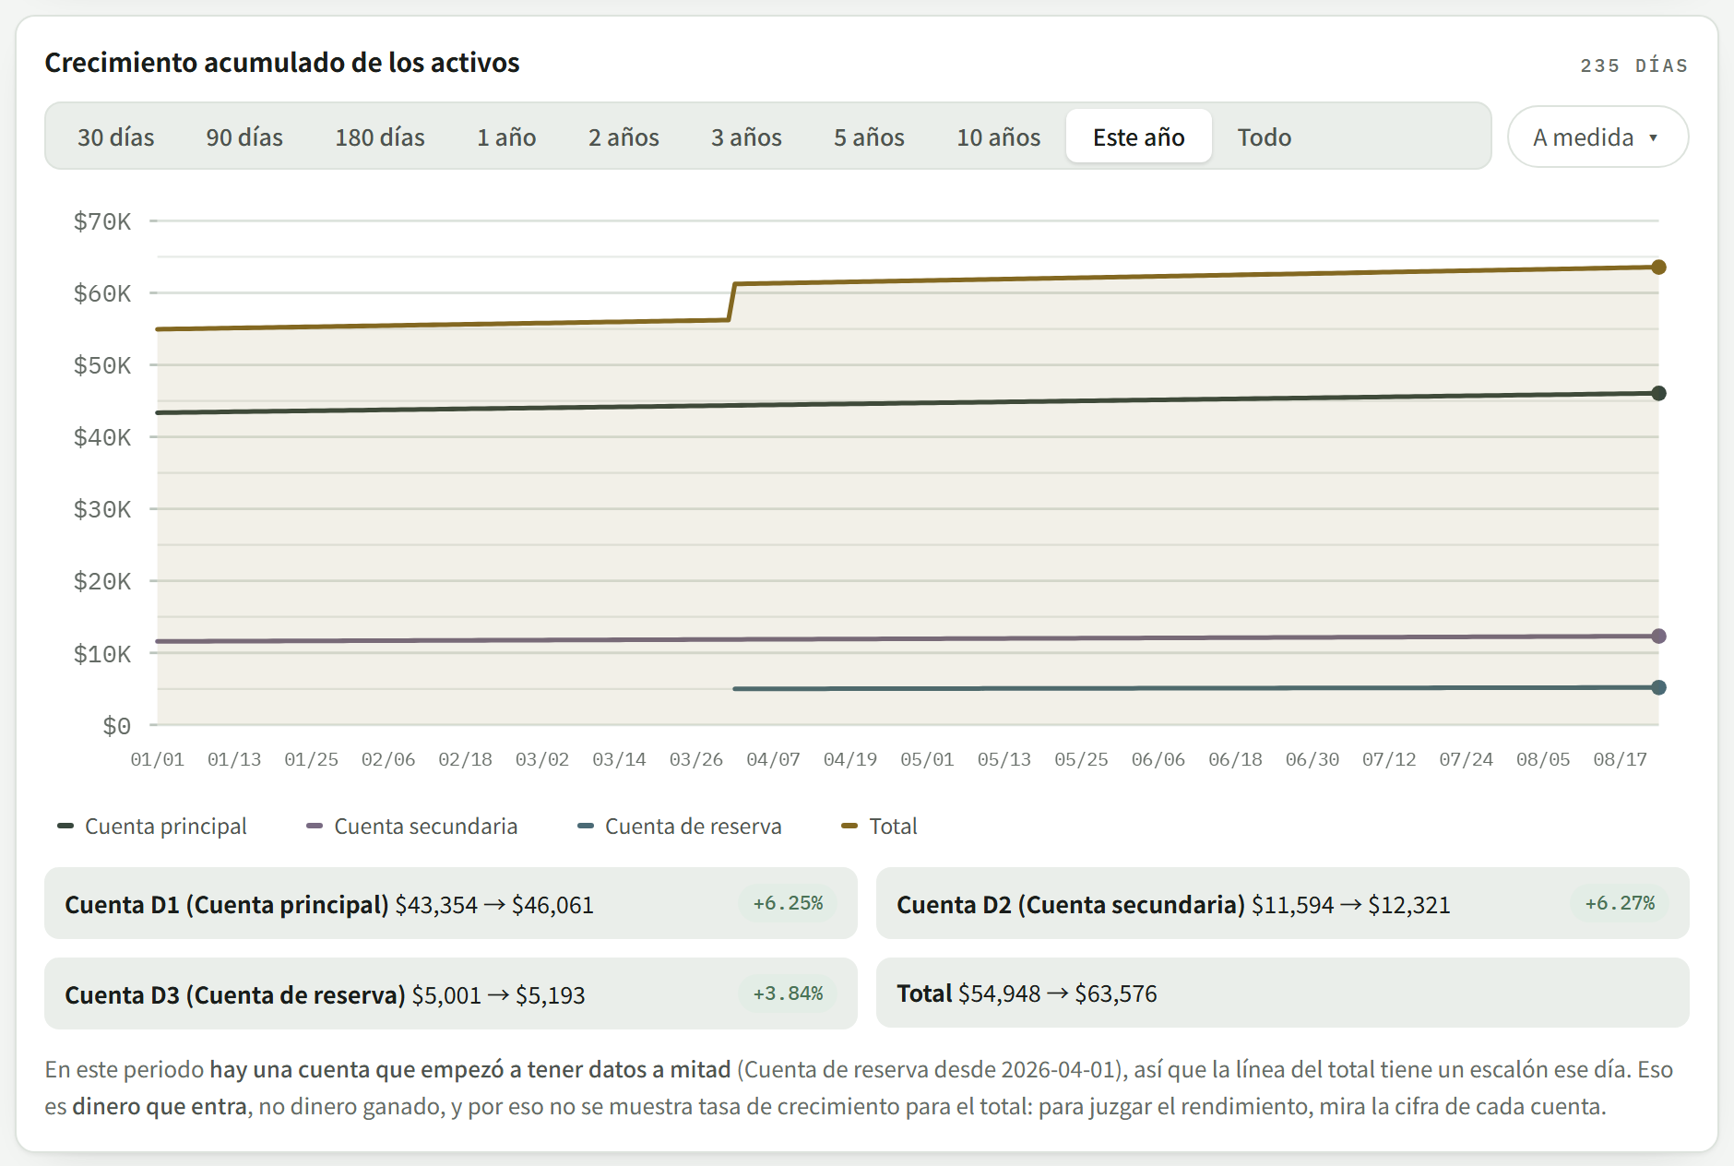
Task: Click the 07/24 date label
Action: coord(1466,759)
